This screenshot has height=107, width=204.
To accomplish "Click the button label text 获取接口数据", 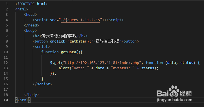I will tap(107, 41).
